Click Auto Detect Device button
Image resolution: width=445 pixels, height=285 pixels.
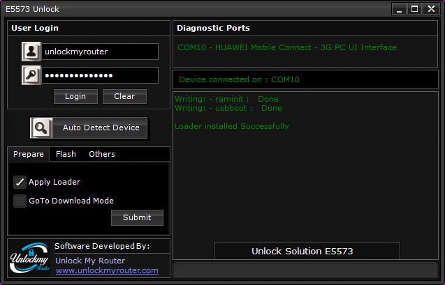click(x=89, y=128)
